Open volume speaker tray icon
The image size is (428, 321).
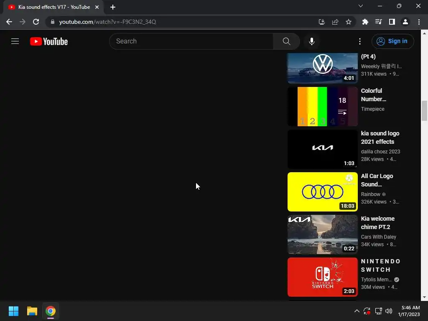pyautogui.click(x=389, y=311)
